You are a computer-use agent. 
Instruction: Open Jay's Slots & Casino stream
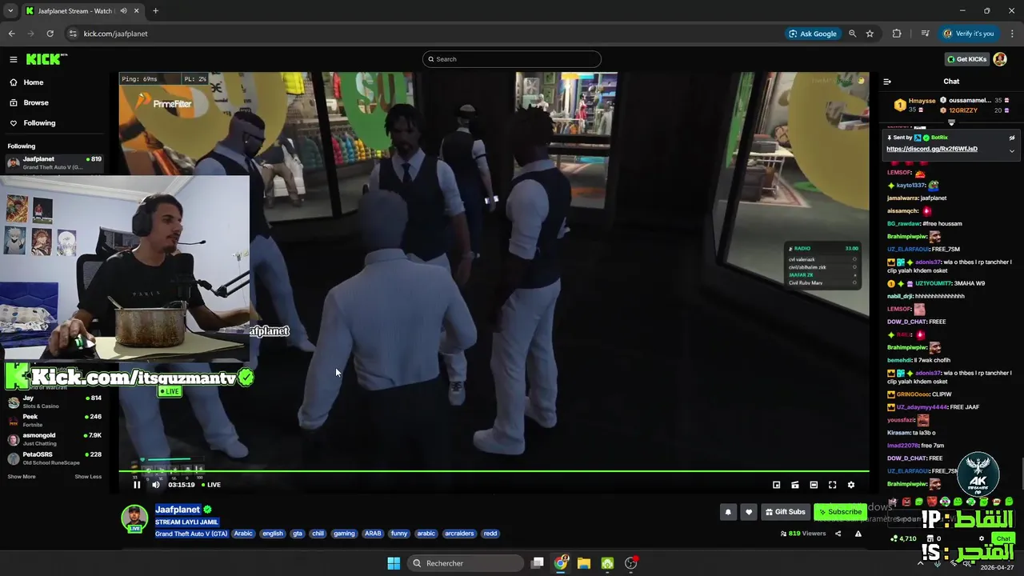(x=54, y=402)
